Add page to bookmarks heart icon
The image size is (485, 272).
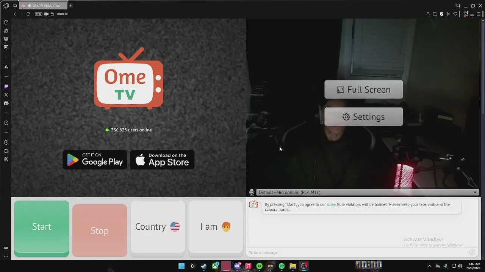455,14
